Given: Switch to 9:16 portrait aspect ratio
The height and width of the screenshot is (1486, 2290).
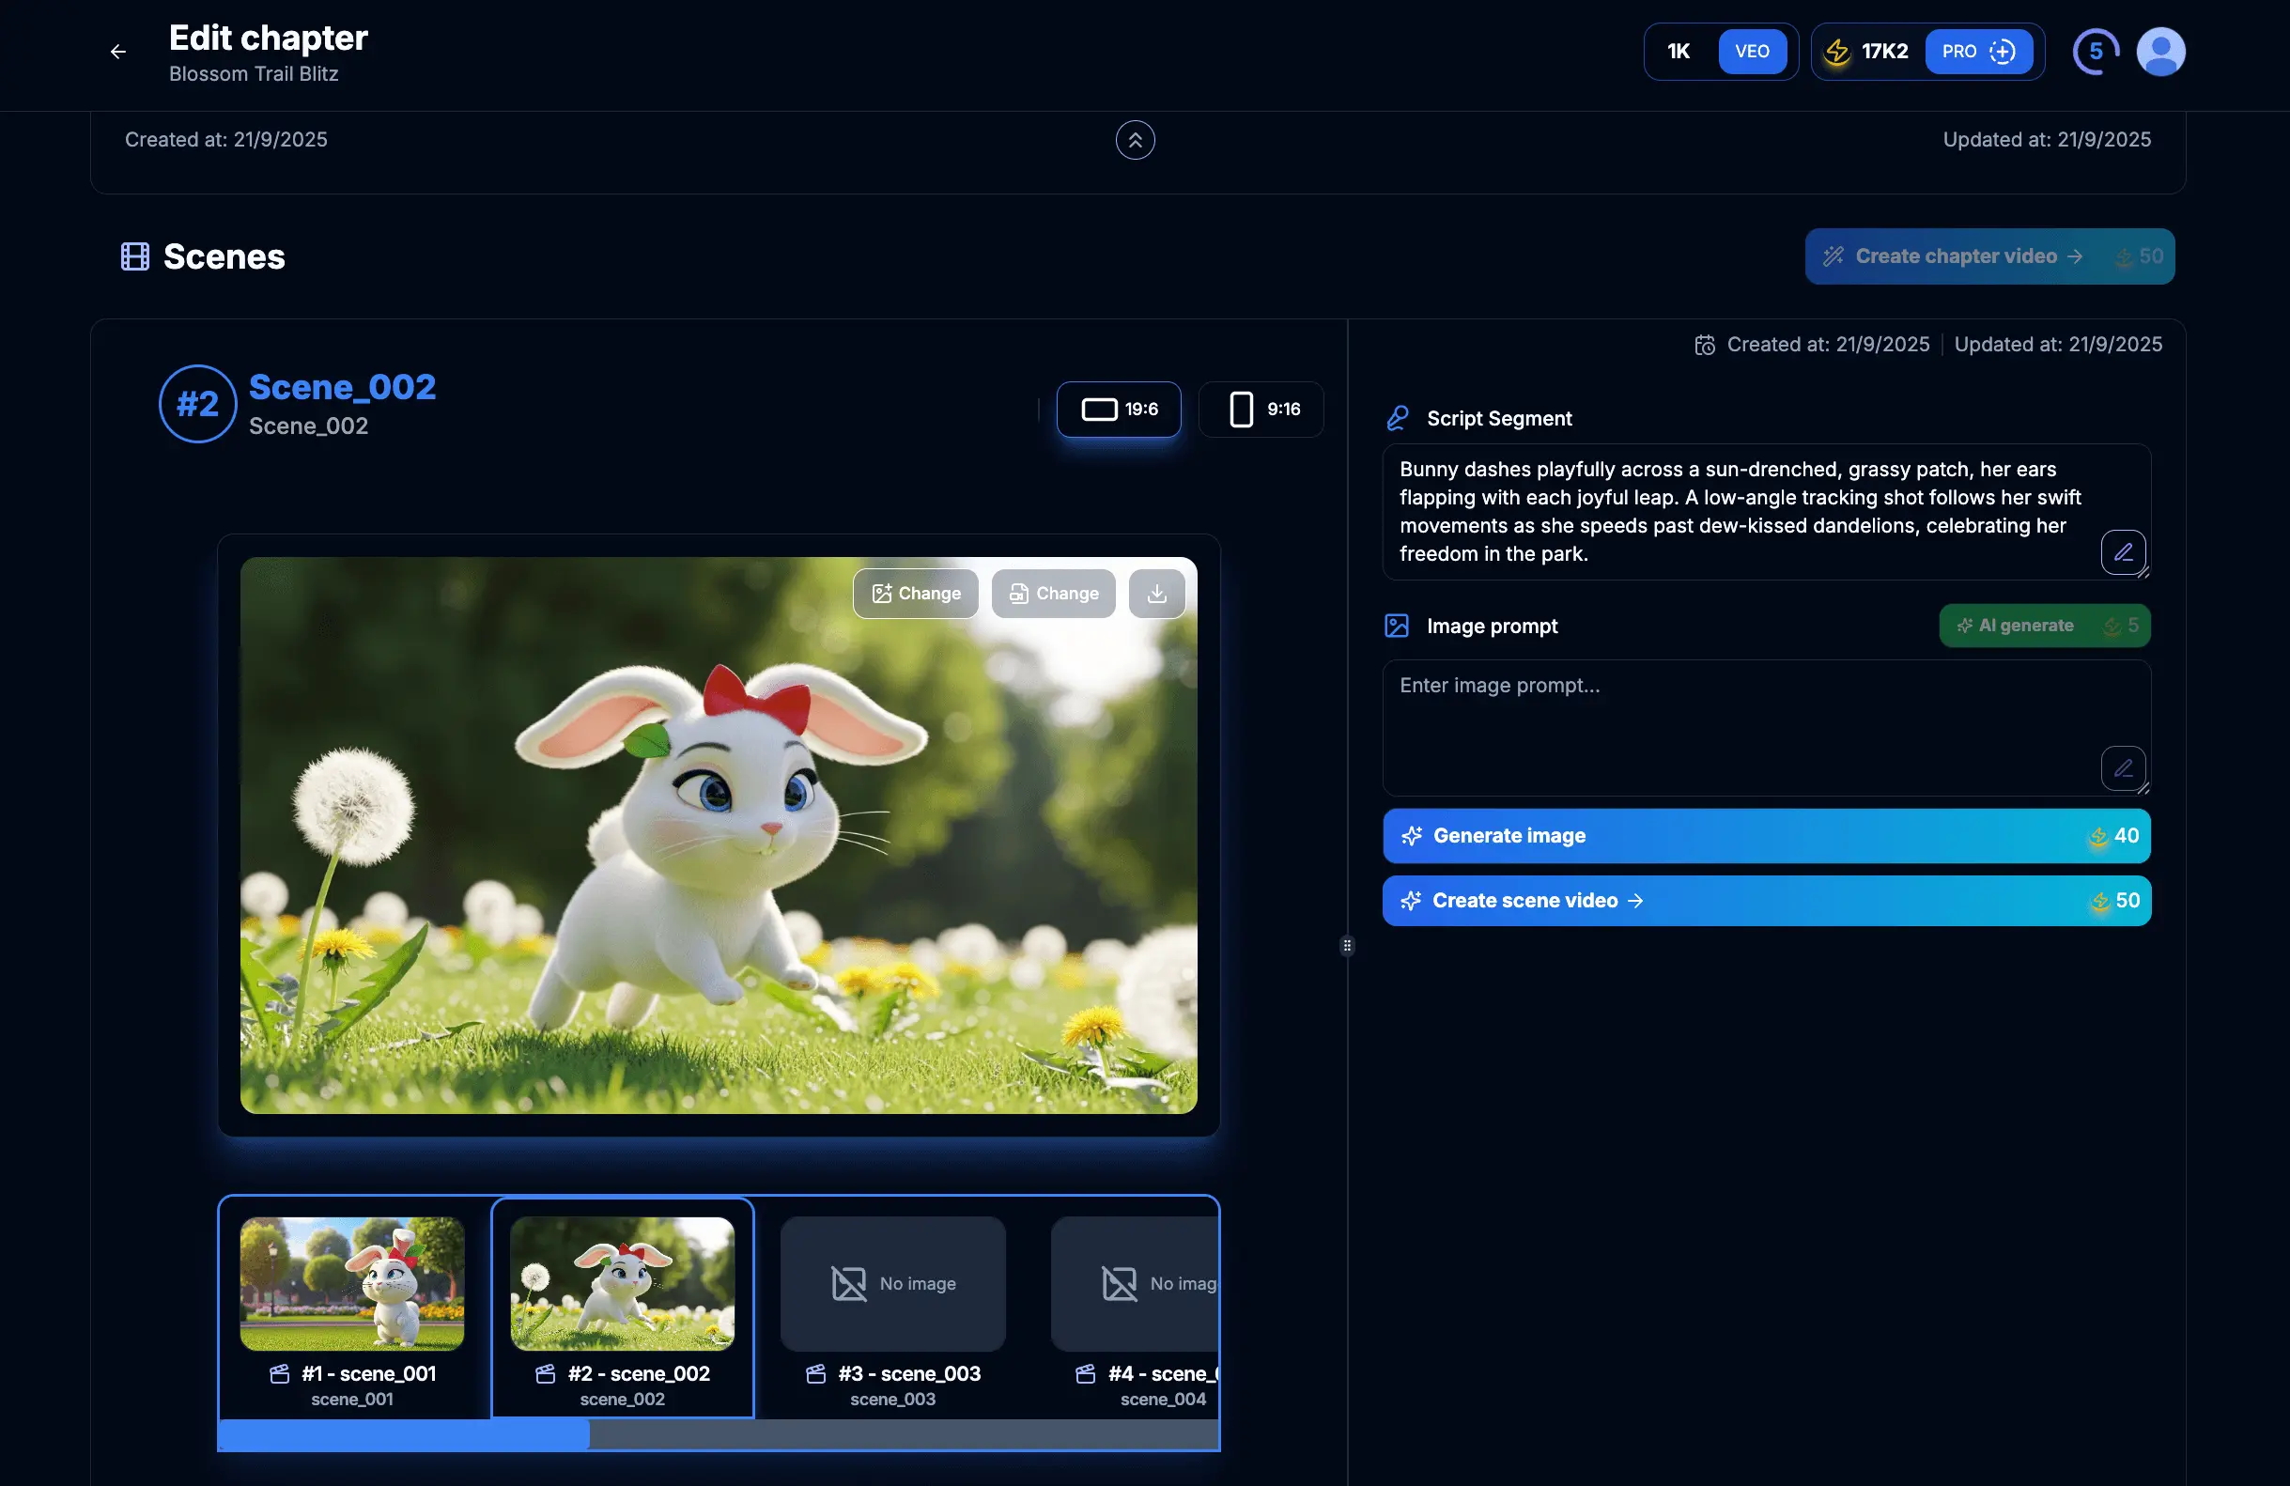Looking at the screenshot, I should click(x=1261, y=409).
